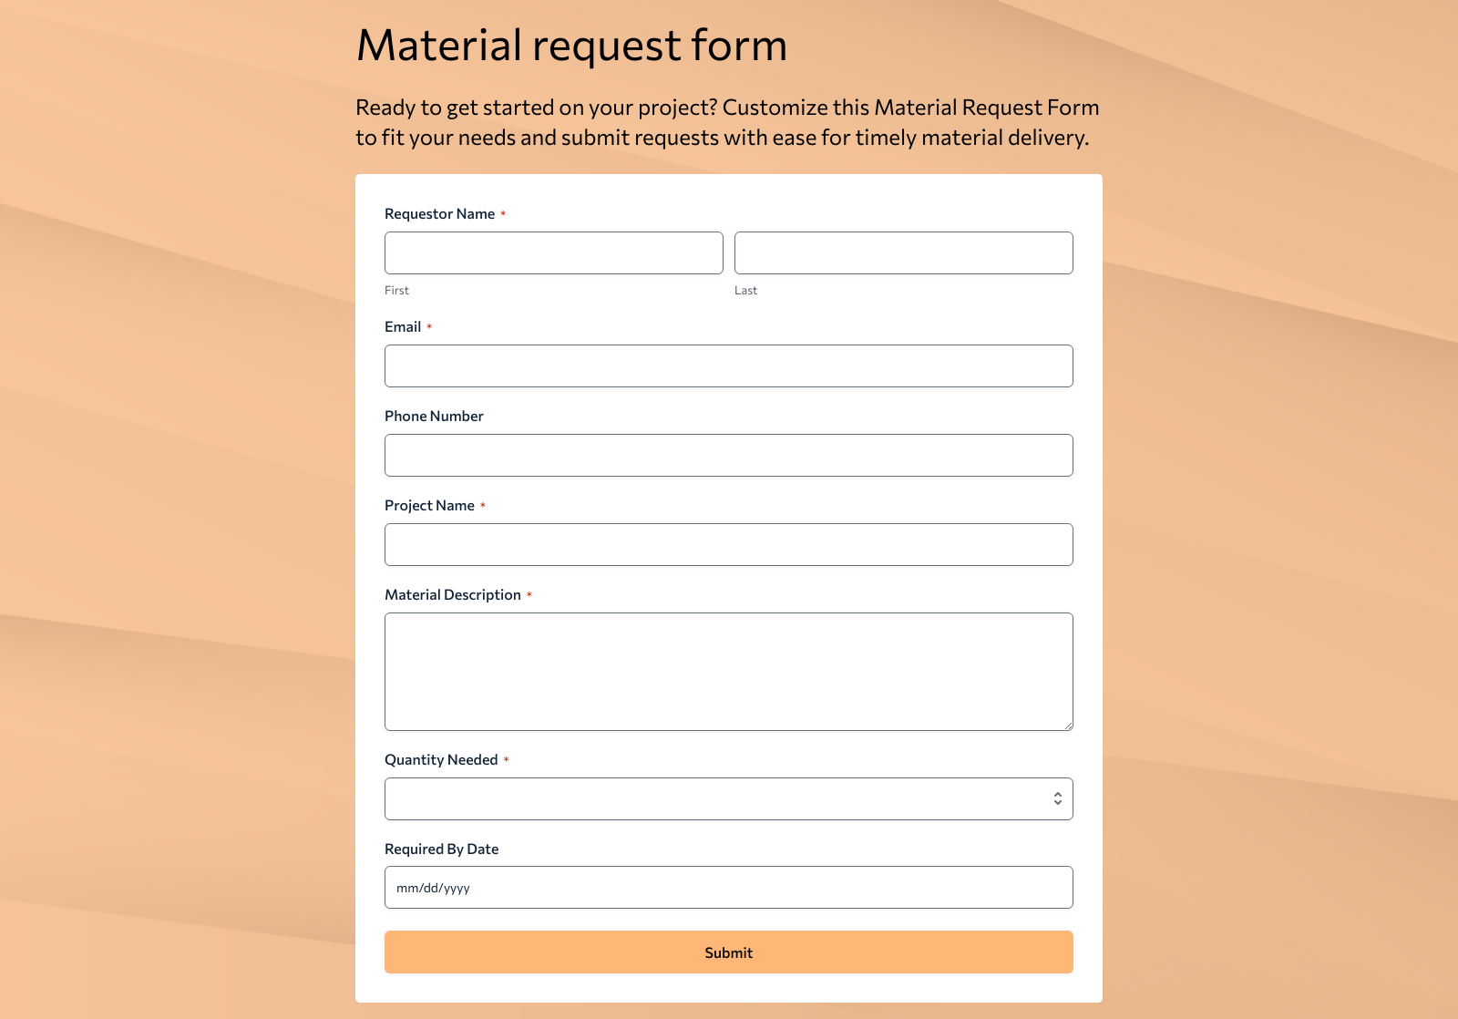Click the First helper label
Image resolution: width=1458 pixels, height=1019 pixels.
396,290
